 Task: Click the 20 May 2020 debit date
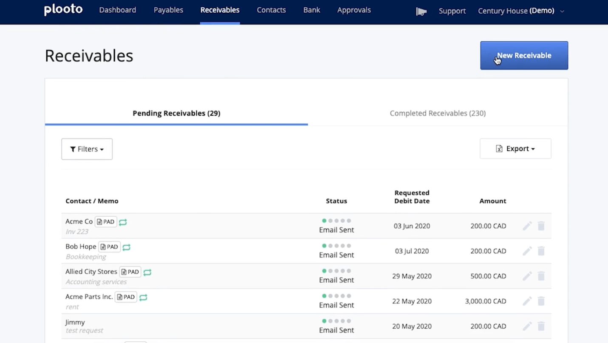(412, 326)
